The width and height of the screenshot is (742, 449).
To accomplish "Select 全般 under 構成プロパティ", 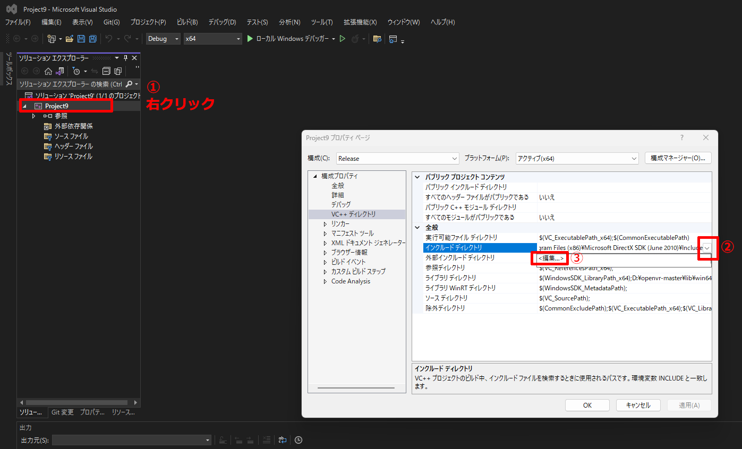I will (338, 186).
